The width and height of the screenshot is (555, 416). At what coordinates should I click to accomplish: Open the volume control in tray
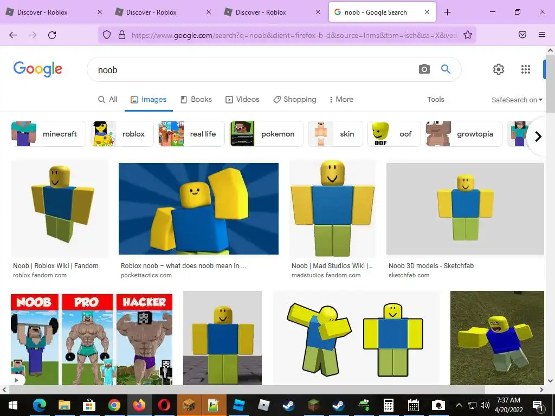pyautogui.click(x=485, y=405)
